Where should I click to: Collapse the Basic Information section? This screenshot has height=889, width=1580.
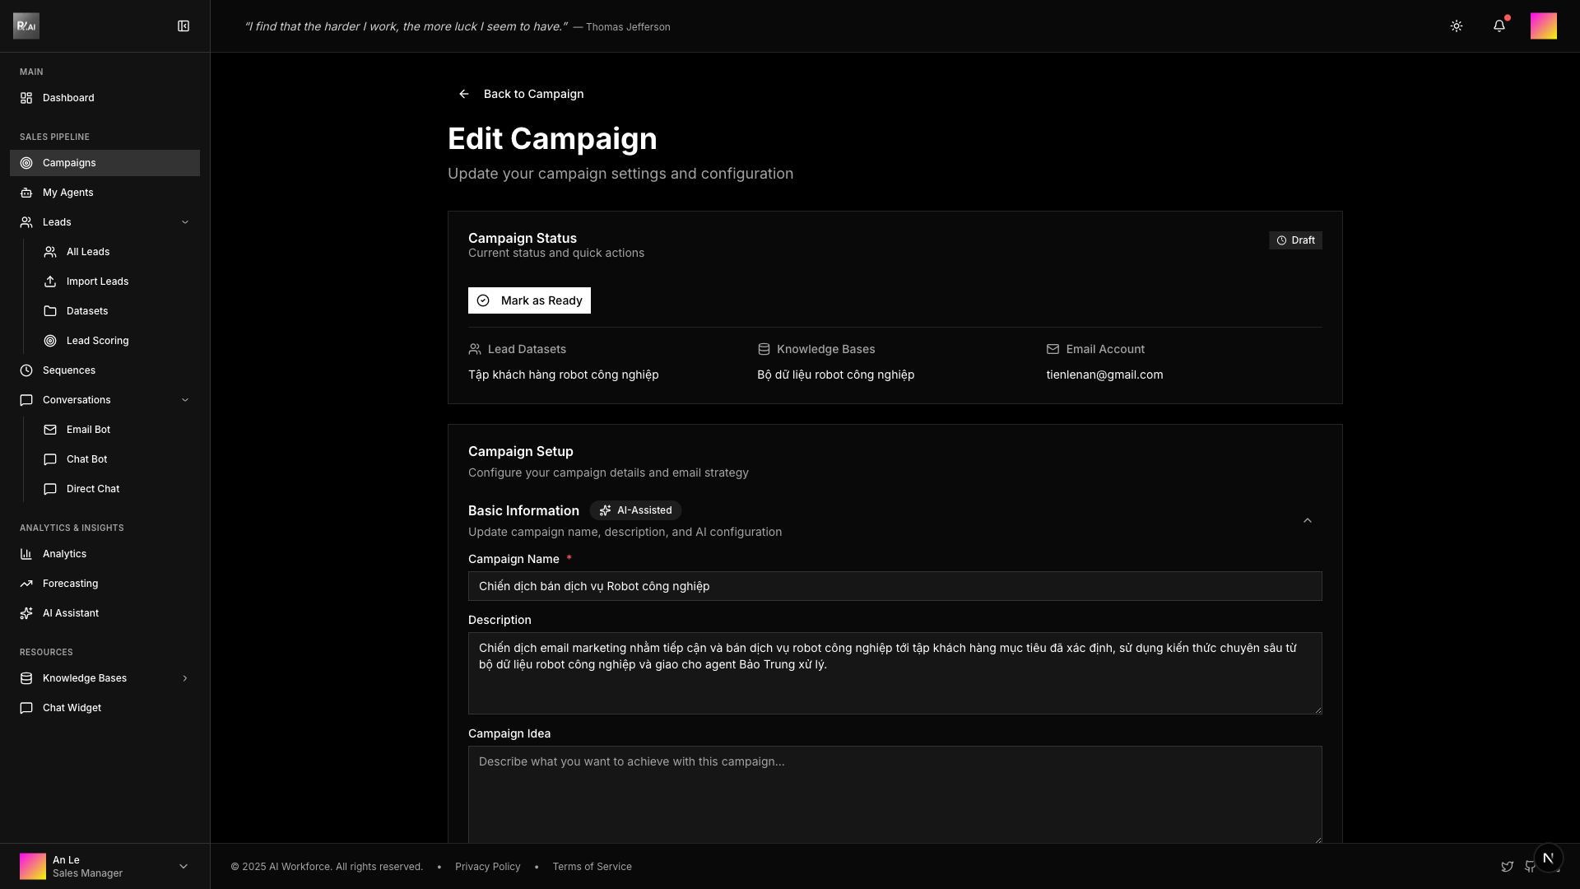pos(1307,520)
